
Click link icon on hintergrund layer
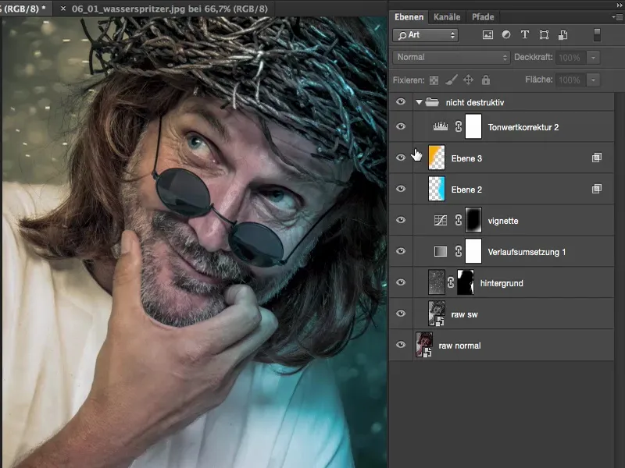tap(451, 282)
